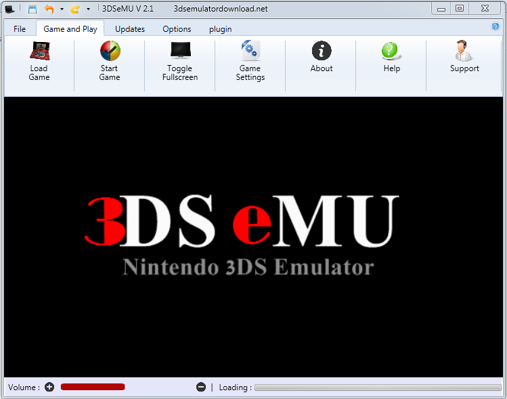
Task: Switch to the Updates tab
Action: click(x=130, y=29)
